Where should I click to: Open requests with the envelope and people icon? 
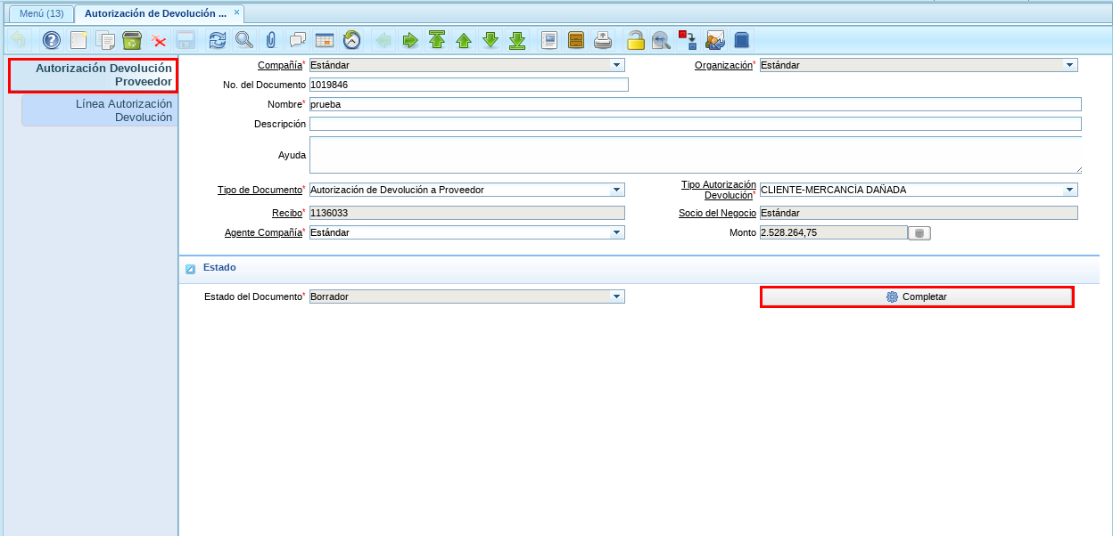click(x=714, y=40)
